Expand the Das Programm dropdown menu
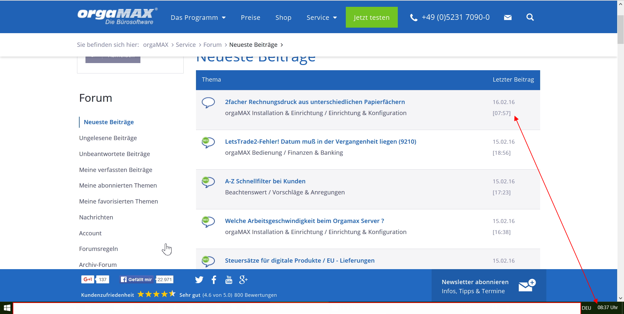 pos(198,18)
